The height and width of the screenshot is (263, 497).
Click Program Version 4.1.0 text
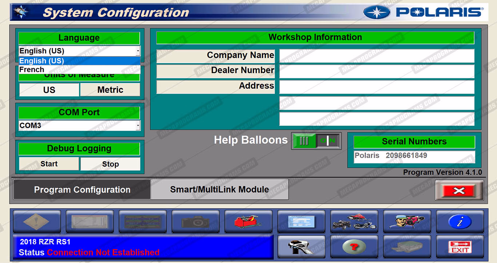click(x=442, y=172)
